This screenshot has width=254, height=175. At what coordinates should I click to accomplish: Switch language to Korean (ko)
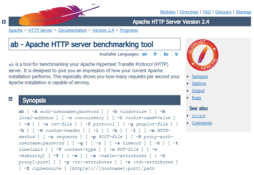tap(166, 54)
